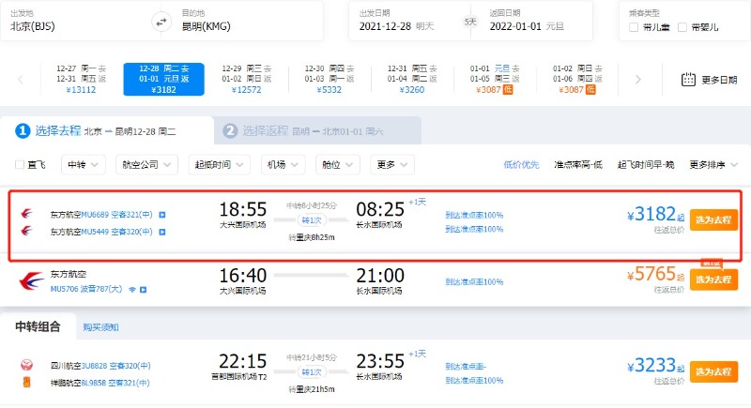Swap departure and destination cities

tap(161, 21)
